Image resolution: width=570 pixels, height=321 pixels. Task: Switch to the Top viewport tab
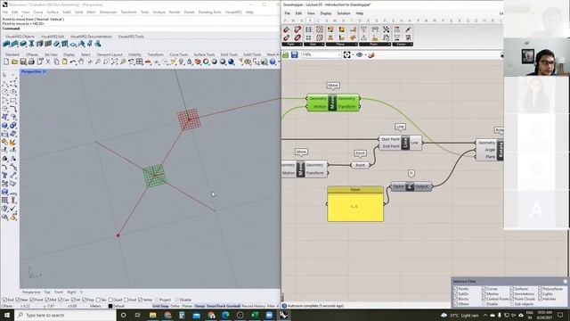coord(47,292)
